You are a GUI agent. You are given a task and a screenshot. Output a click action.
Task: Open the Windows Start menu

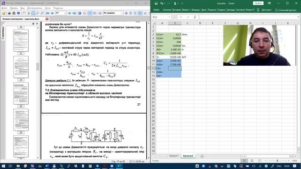(x=3, y=166)
